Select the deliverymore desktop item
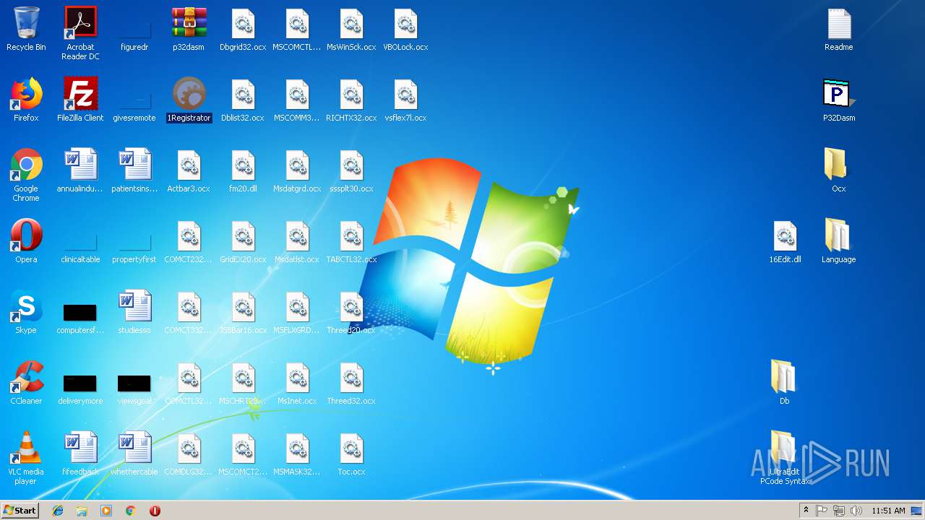Image resolution: width=925 pixels, height=520 pixels. coord(80,383)
